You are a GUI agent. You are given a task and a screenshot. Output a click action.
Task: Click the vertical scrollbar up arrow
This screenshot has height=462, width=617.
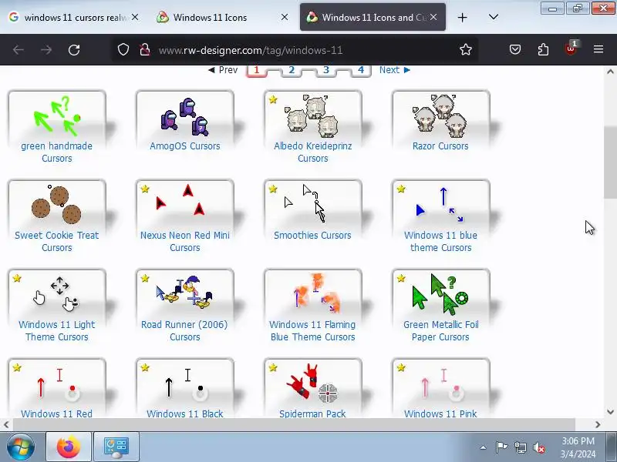coord(610,72)
